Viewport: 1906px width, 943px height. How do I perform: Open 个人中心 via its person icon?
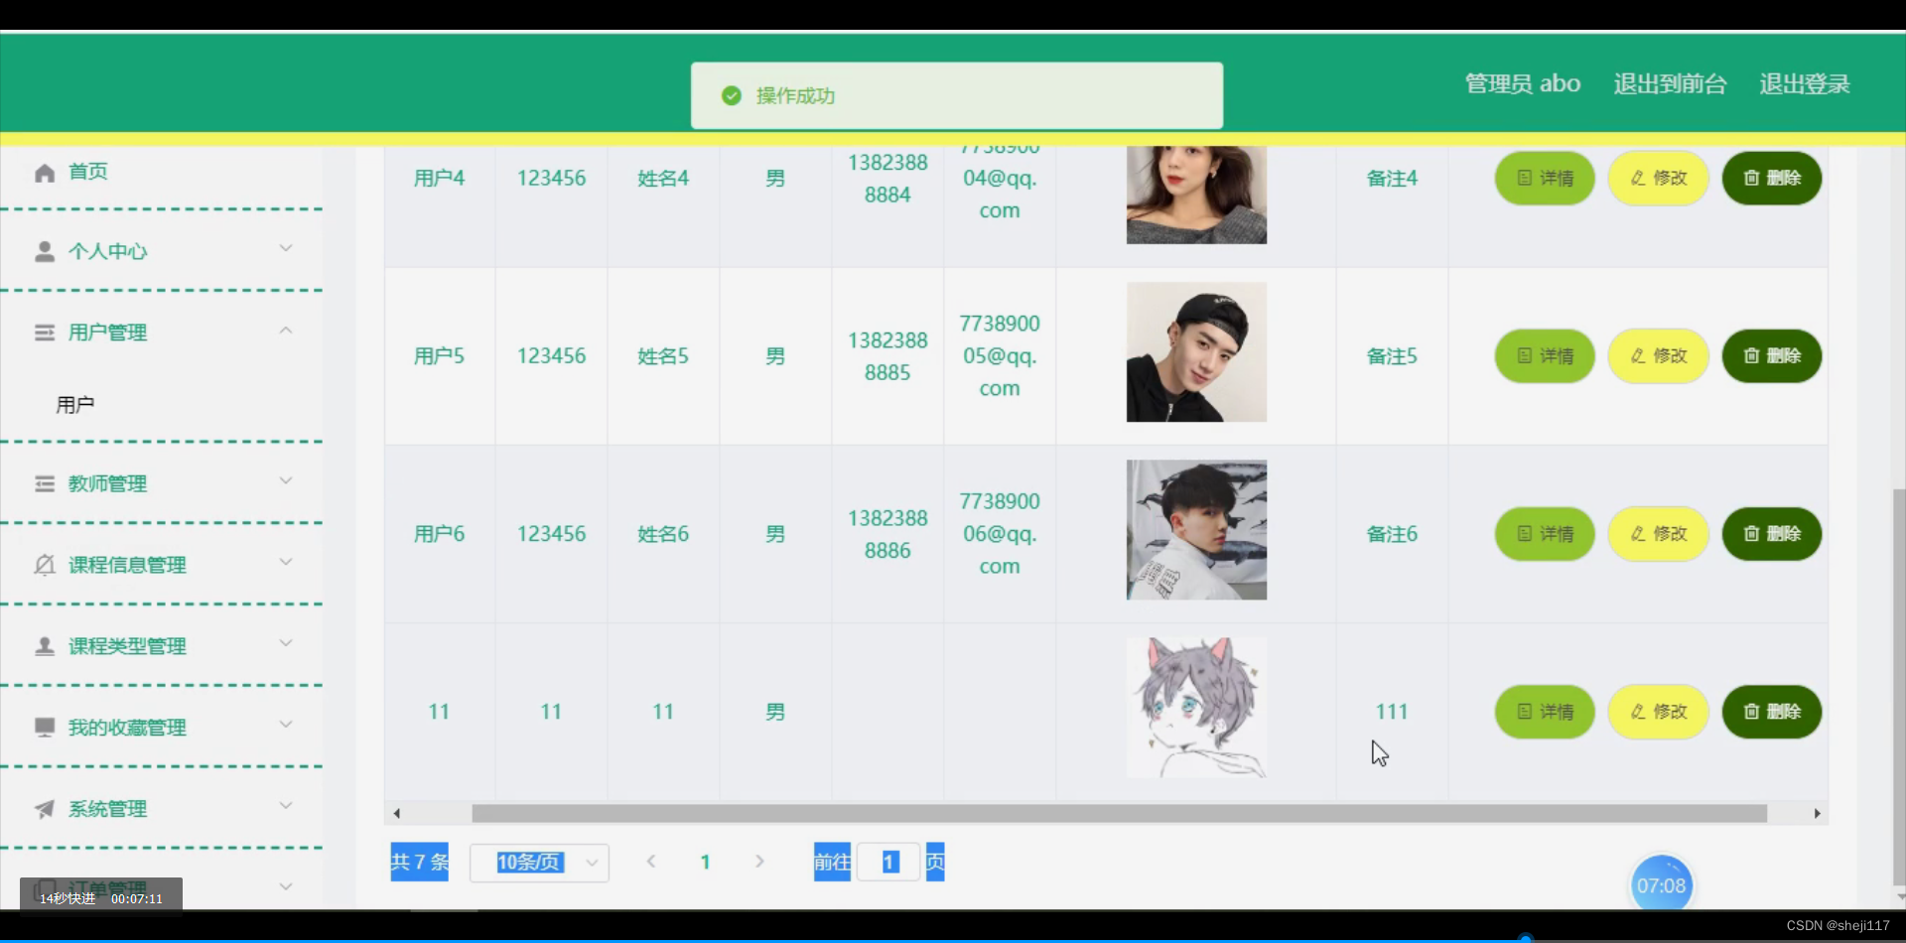pos(45,250)
